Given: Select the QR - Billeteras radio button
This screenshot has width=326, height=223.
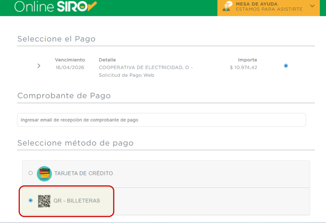Looking at the screenshot, I should point(31,200).
